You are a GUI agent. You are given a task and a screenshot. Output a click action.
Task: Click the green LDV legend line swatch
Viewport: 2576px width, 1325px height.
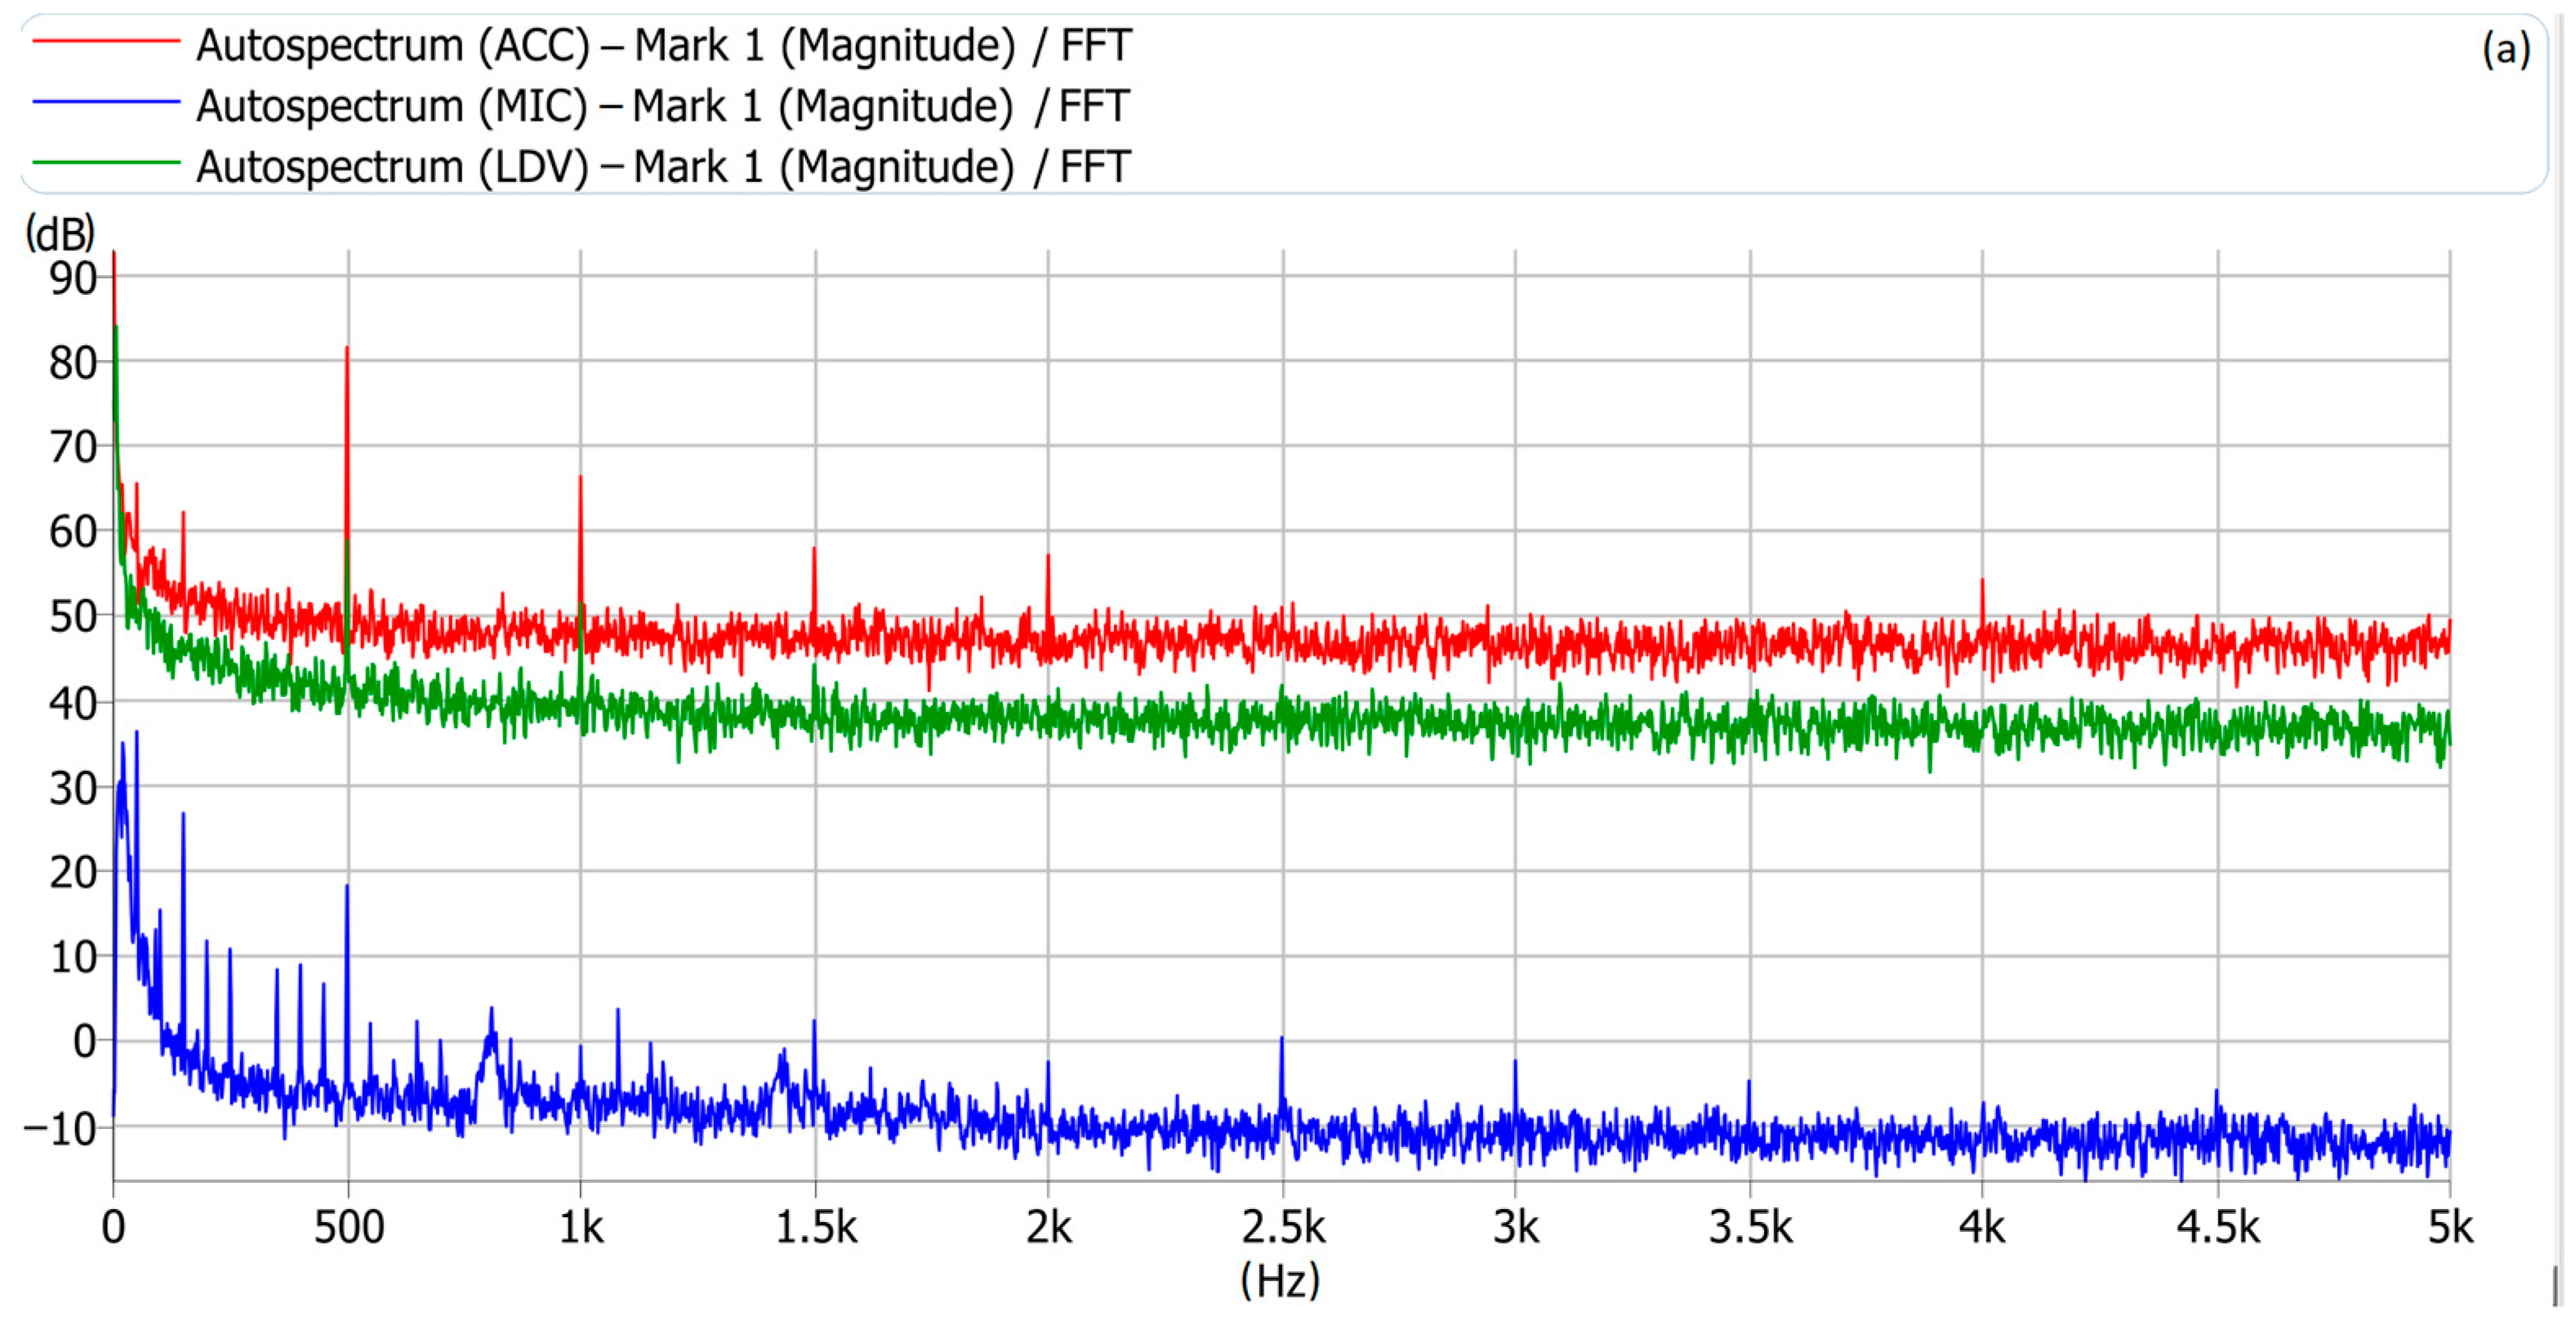[x=106, y=162]
